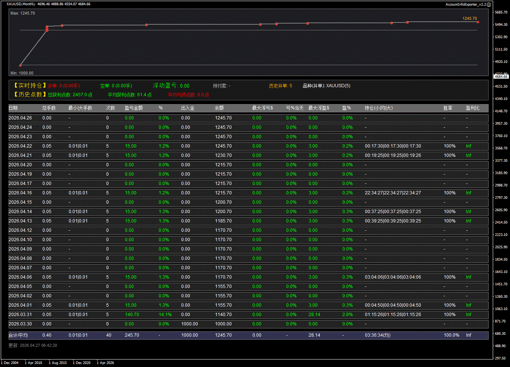Image resolution: width=510 pixels, height=367 pixels.
Task: Click the 胜率 column header
Action: click(448, 108)
